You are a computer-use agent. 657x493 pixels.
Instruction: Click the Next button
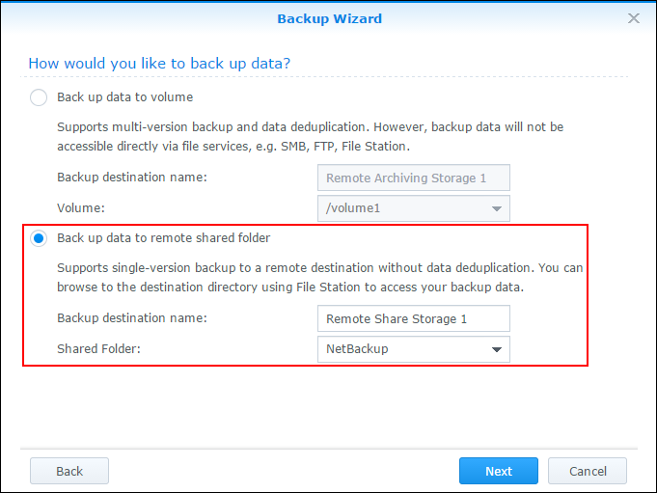499,471
